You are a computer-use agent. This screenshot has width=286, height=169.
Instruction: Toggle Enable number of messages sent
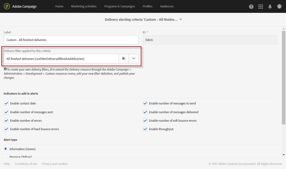pos(6,112)
